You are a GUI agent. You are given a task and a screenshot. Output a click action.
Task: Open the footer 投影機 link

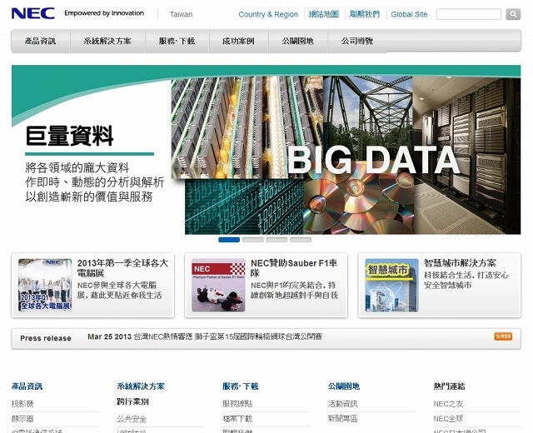pyautogui.click(x=22, y=403)
